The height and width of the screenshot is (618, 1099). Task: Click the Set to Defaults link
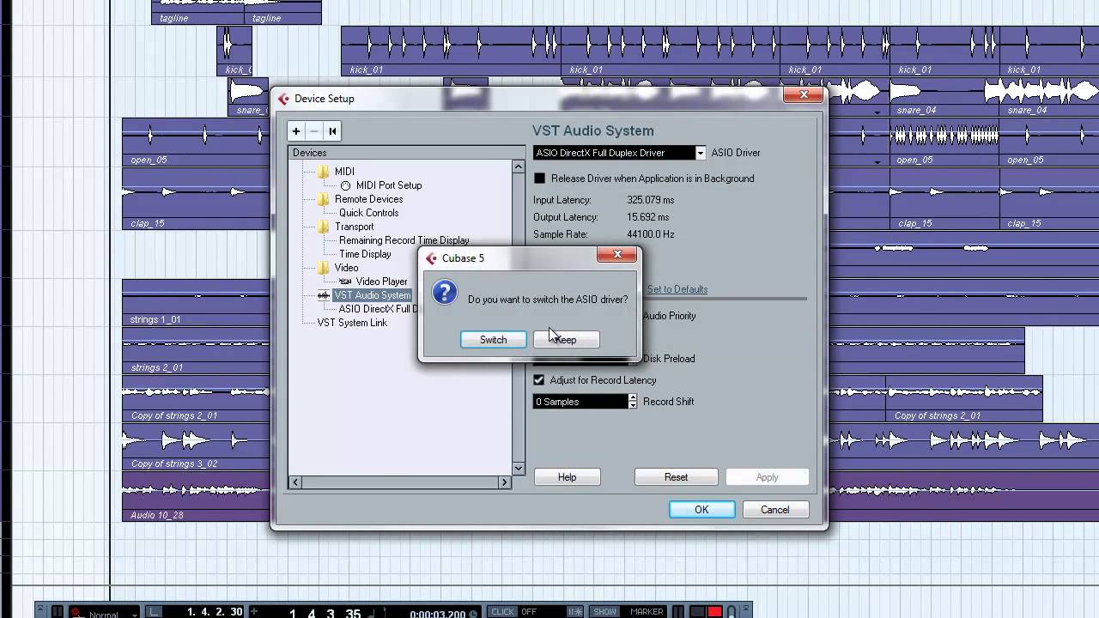677,289
